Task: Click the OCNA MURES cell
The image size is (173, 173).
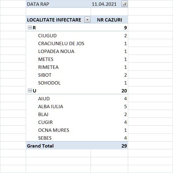Action: (54, 130)
